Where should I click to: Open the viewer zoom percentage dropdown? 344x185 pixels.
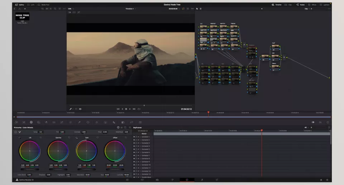[71, 9]
